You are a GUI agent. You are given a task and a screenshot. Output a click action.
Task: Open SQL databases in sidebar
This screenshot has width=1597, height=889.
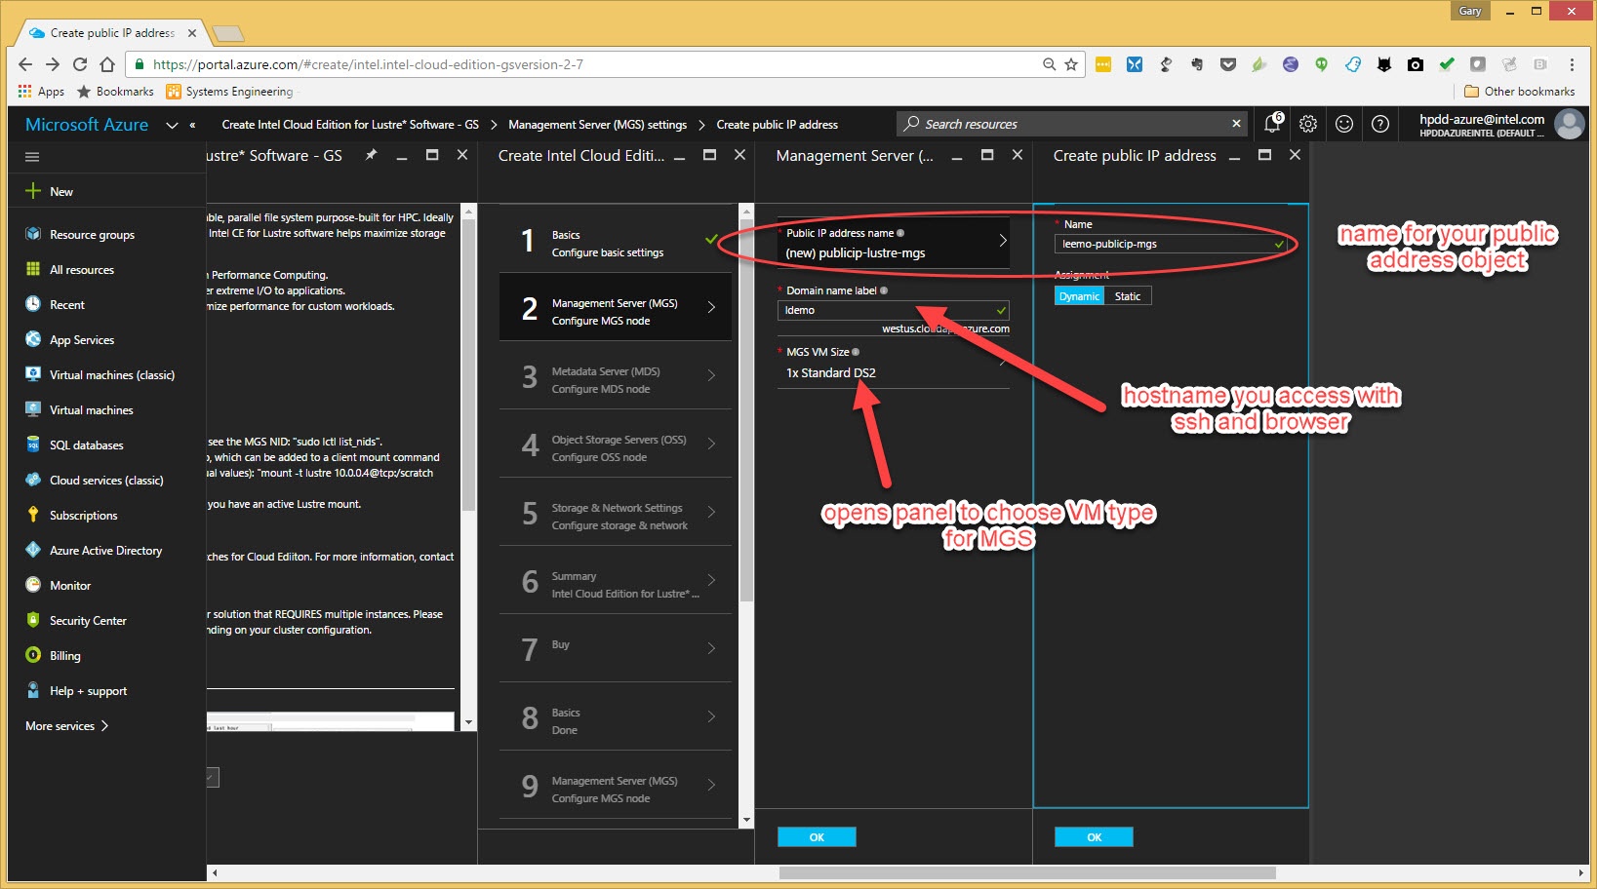87,445
